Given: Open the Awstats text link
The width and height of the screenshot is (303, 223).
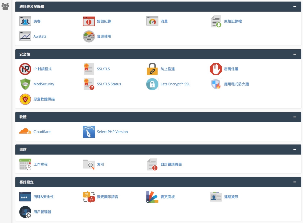Looking at the screenshot, I should point(40,36).
